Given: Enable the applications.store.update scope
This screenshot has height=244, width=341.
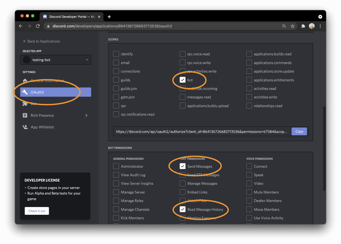Looking at the screenshot, I should 249,71.
